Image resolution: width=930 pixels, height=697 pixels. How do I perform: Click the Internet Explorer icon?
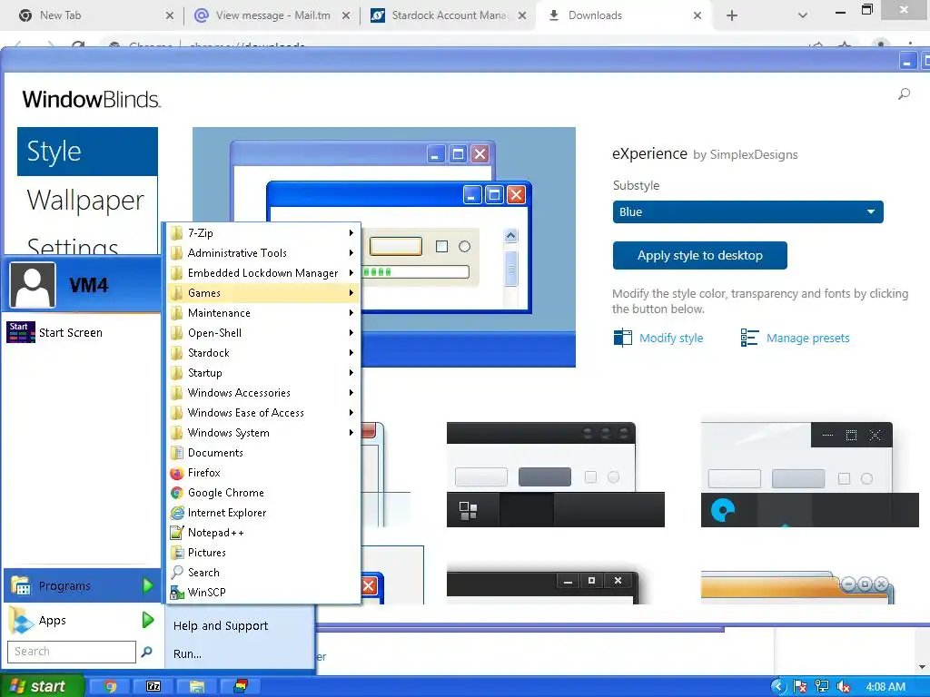177,513
